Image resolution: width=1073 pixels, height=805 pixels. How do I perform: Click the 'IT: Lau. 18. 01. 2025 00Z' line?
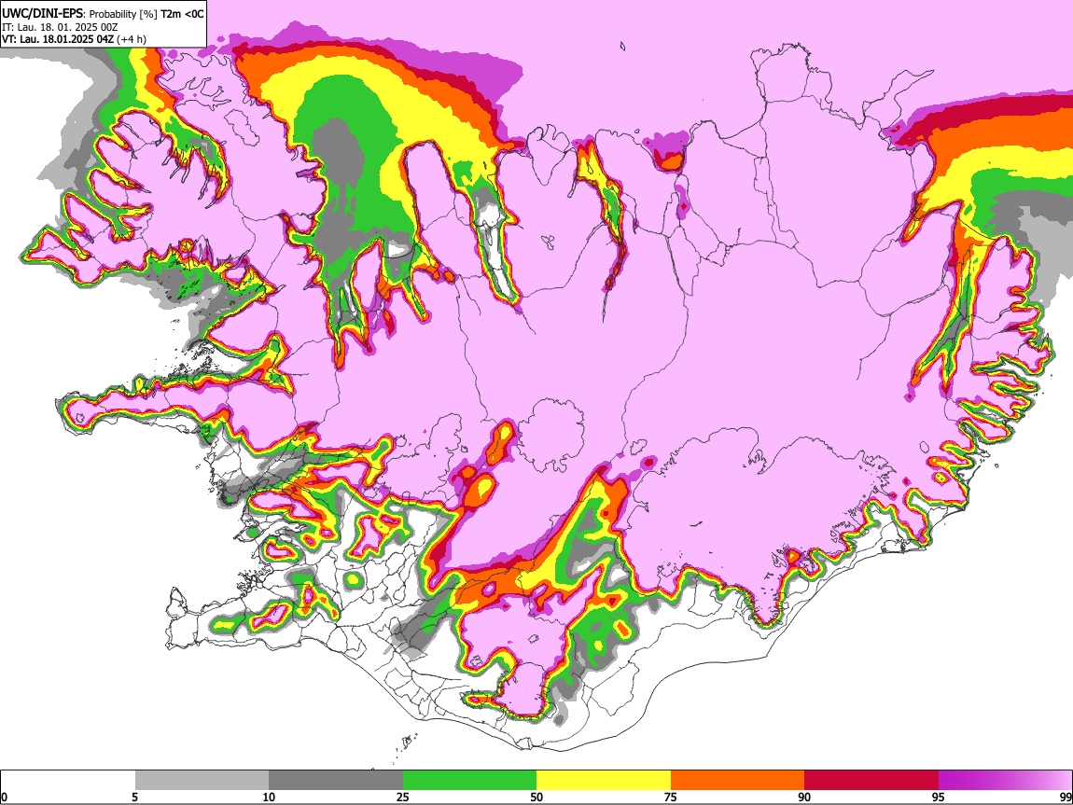click(60, 27)
